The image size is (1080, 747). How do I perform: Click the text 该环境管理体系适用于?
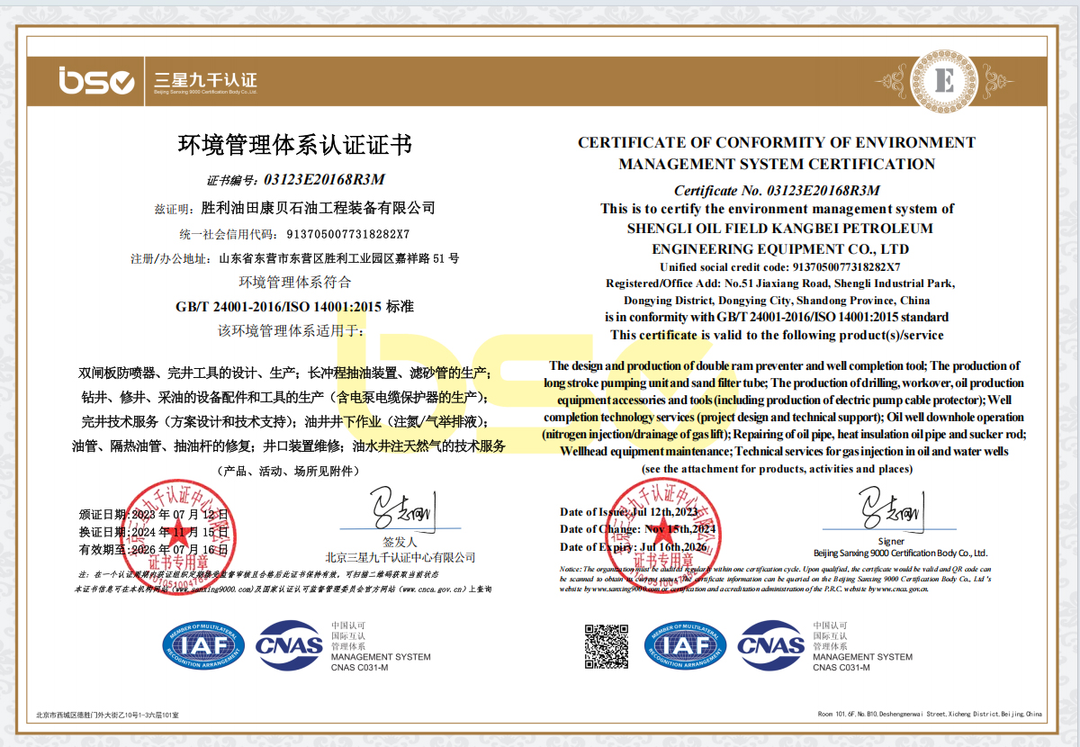pos(292,331)
